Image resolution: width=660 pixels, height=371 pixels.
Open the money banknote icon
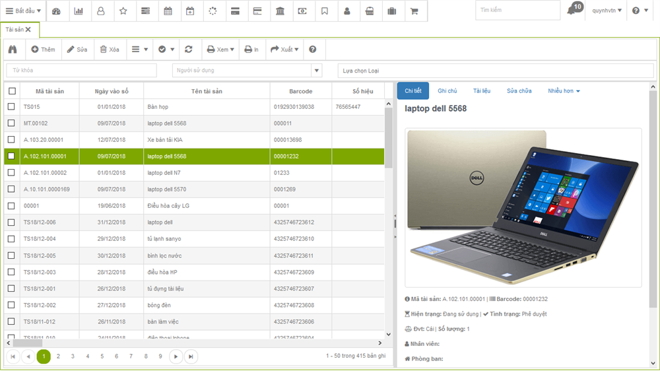coord(302,11)
